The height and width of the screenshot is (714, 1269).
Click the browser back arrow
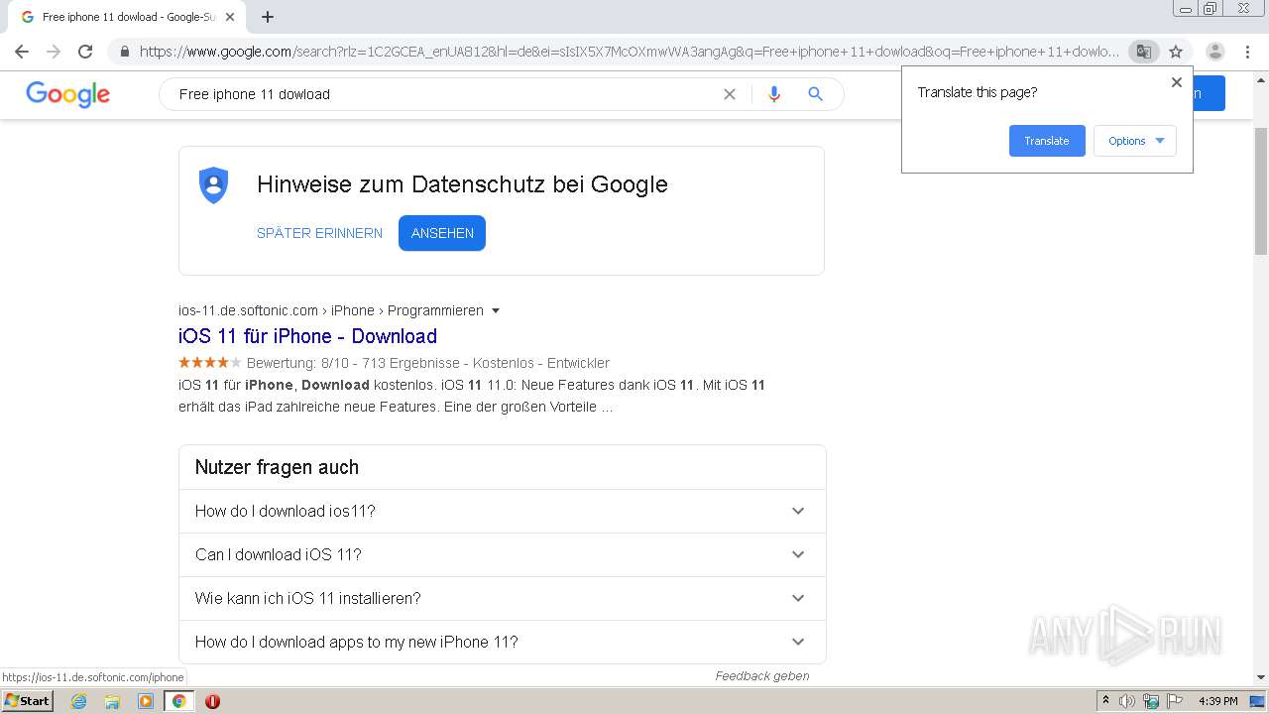pos(22,52)
